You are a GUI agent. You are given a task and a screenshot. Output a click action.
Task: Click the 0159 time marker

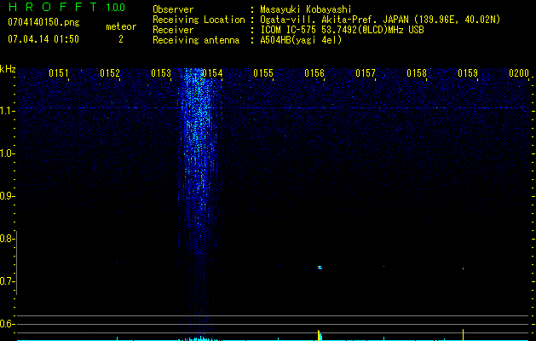tap(468, 73)
